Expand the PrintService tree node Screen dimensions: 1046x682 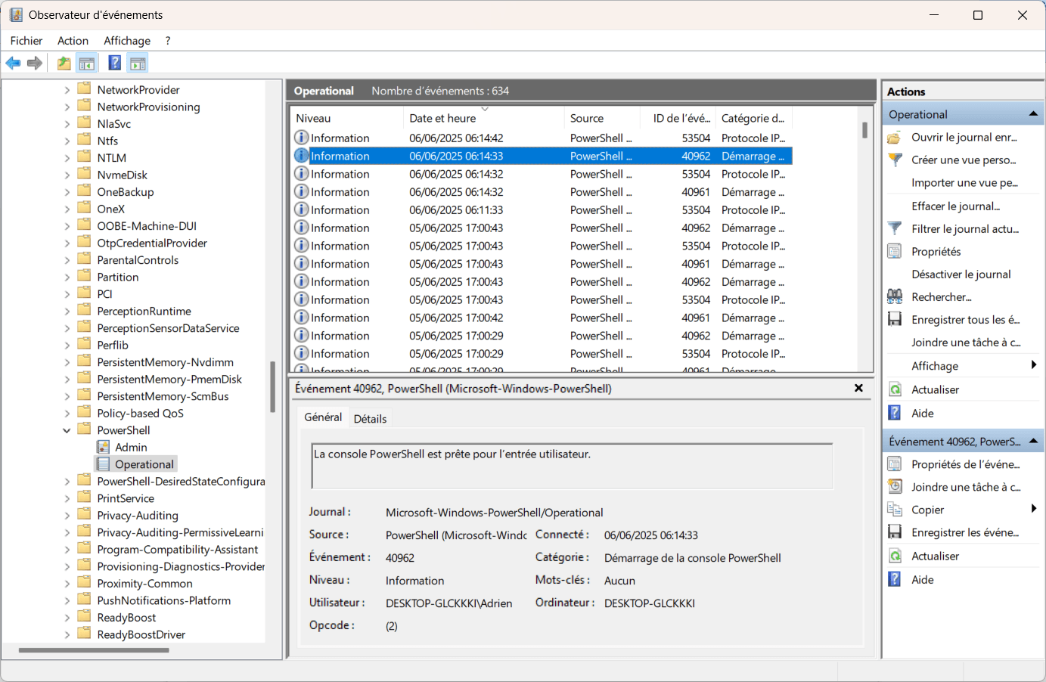[67, 498]
